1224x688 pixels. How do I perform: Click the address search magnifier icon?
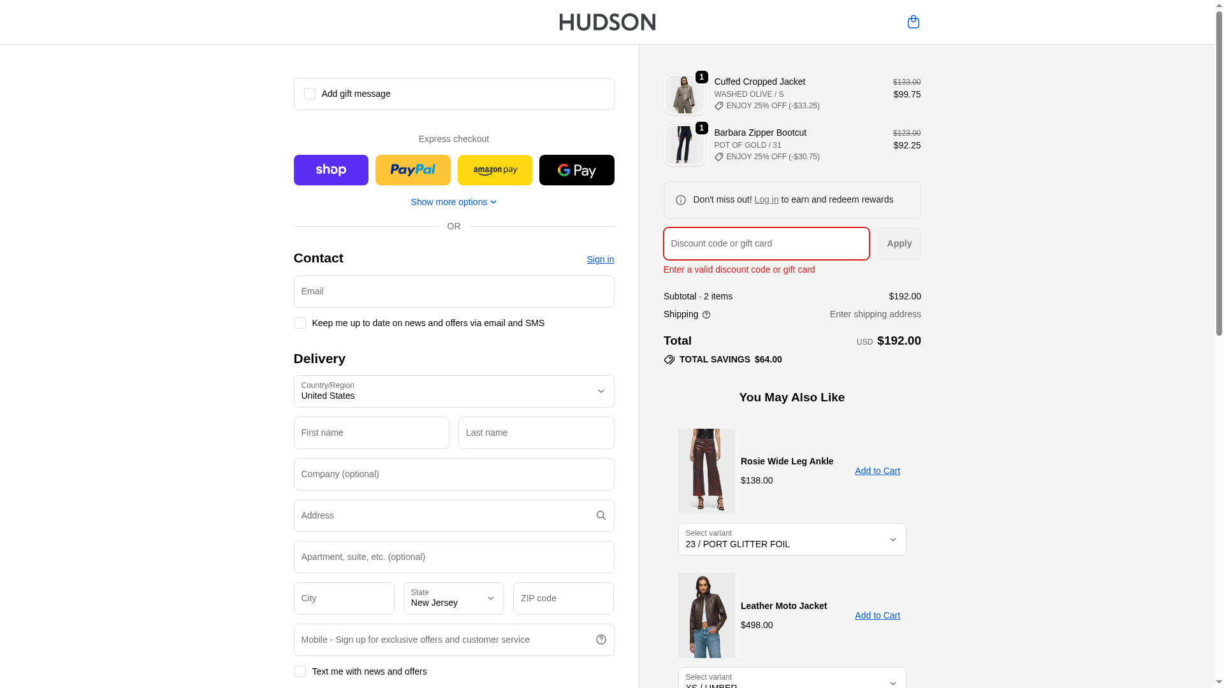point(601,515)
